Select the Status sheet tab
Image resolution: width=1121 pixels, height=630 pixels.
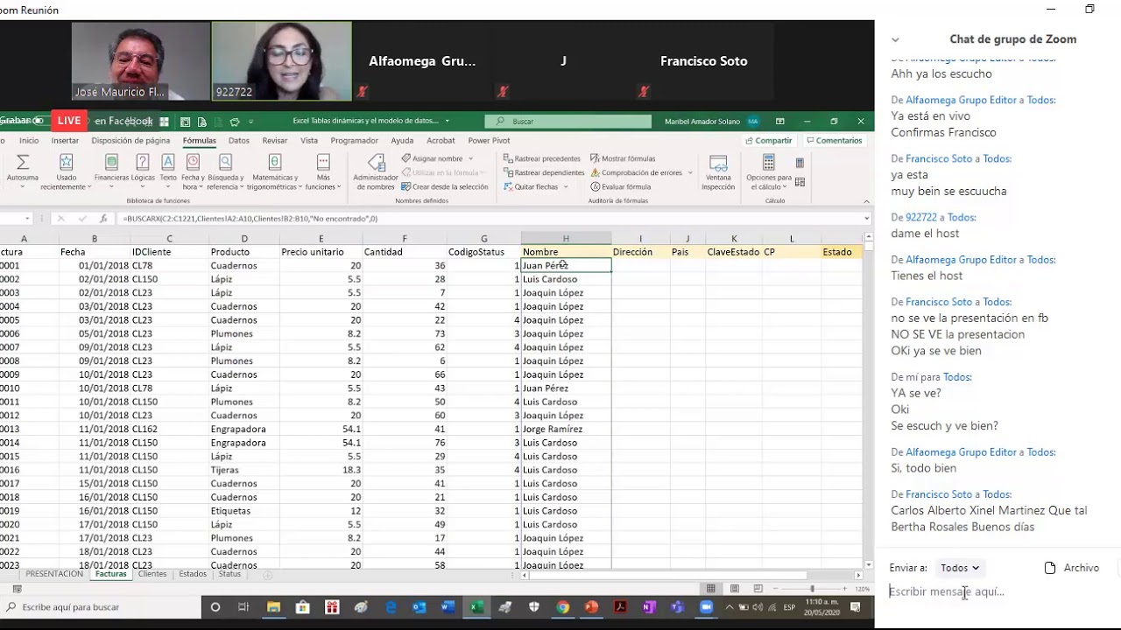(229, 574)
